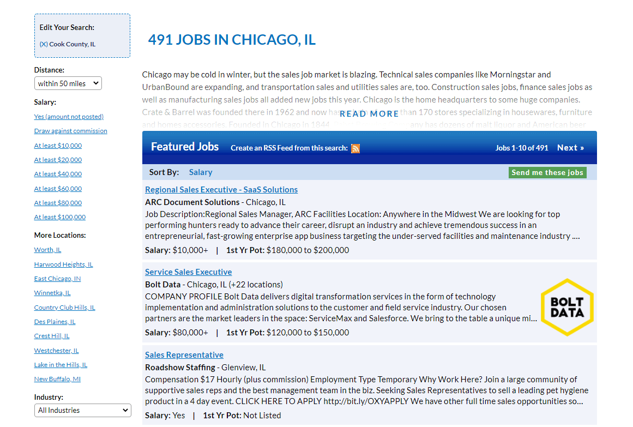The height and width of the screenshot is (427, 633).
Task: Open the RSS feed for this search
Action: click(355, 148)
